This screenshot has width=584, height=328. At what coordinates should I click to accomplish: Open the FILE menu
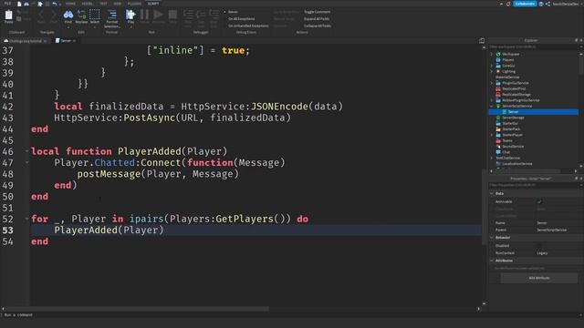pyautogui.click(x=7, y=4)
